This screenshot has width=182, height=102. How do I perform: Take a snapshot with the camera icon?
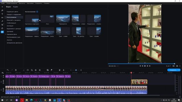177,66
